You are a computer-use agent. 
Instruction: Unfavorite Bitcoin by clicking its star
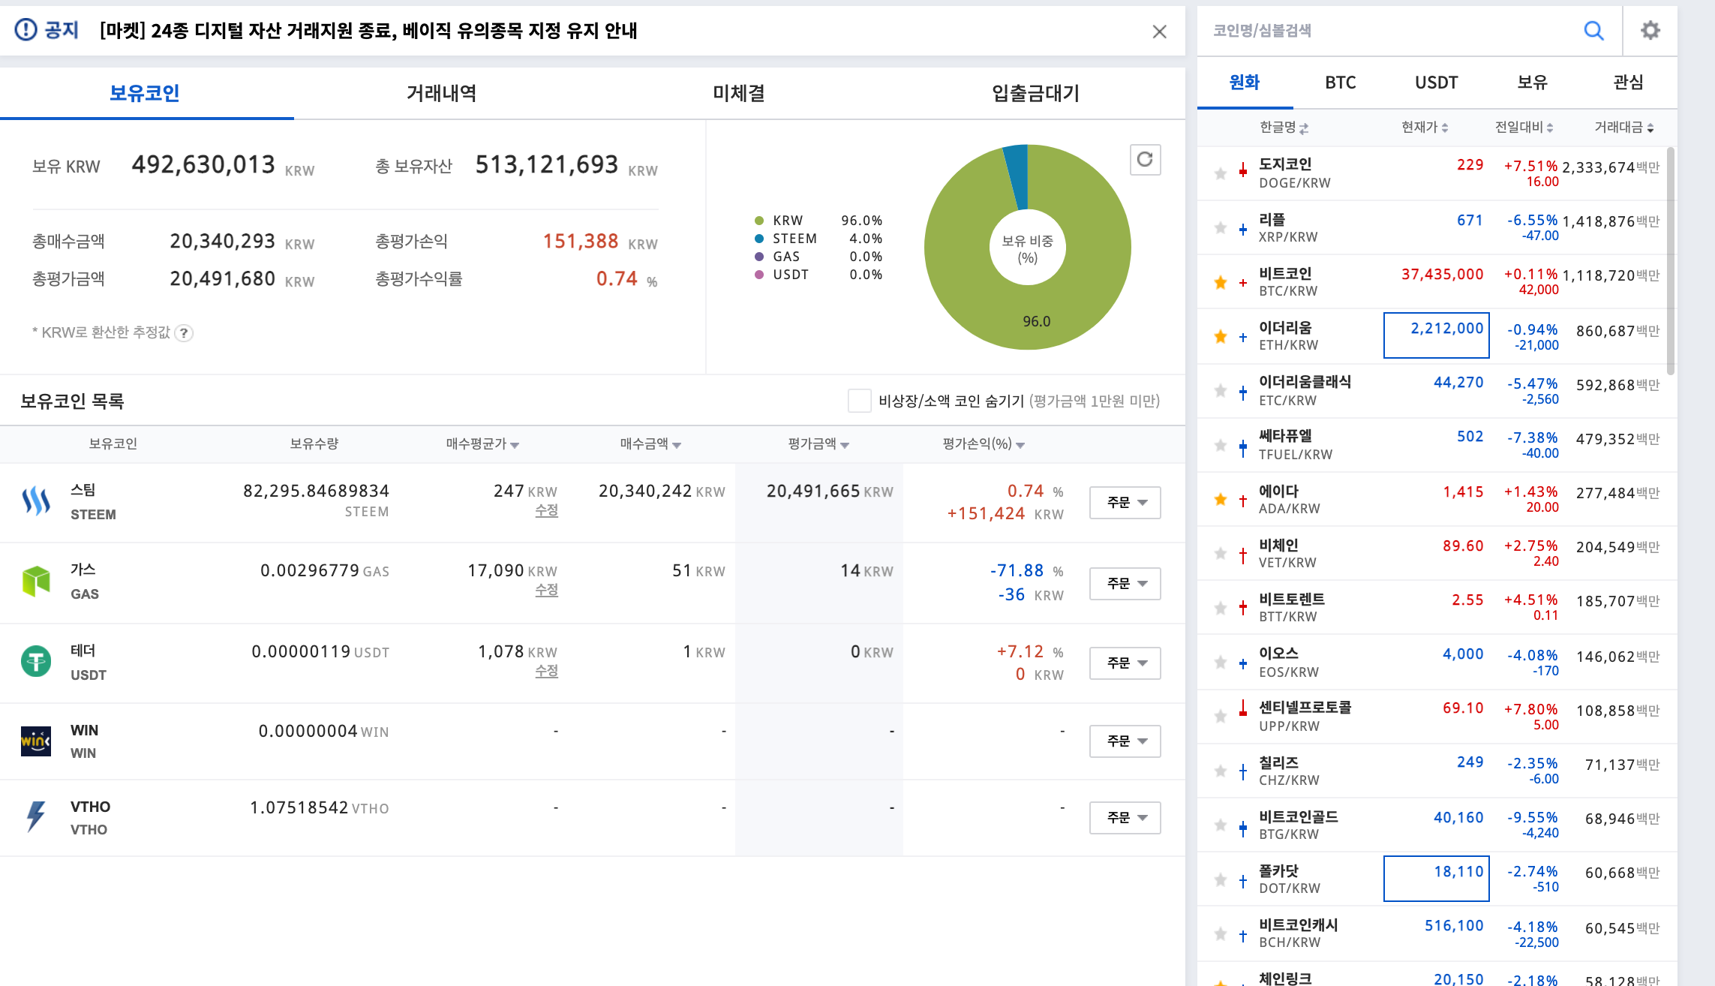(1221, 282)
